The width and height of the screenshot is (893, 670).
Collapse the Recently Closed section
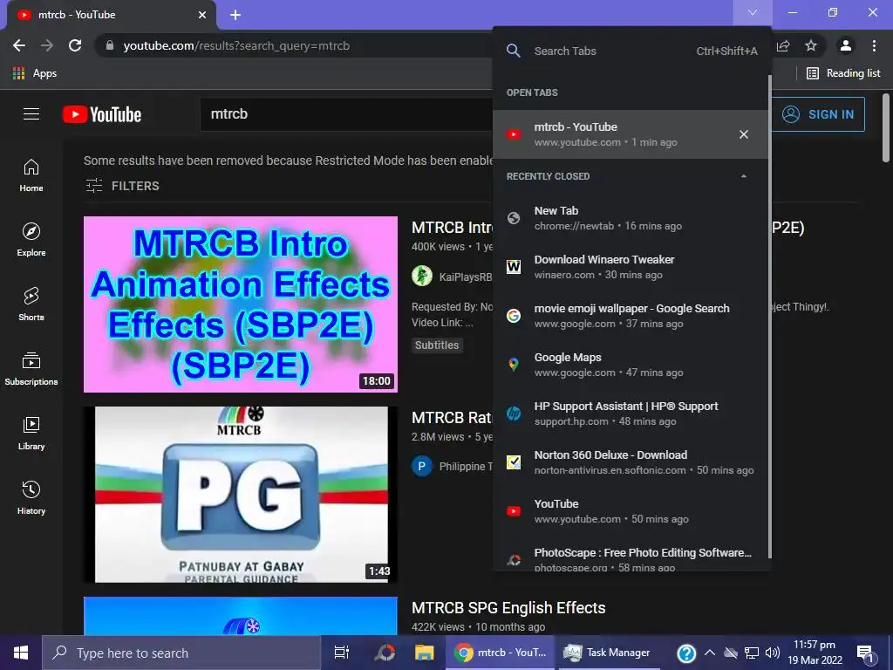[x=743, y=176]
